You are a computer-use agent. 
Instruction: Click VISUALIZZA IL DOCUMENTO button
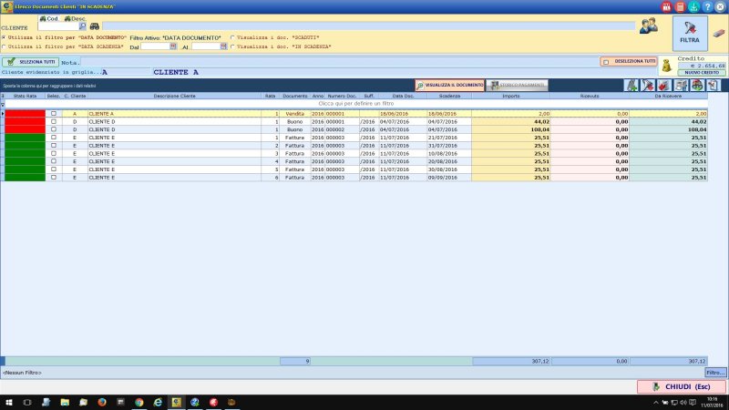coord(449,85)
